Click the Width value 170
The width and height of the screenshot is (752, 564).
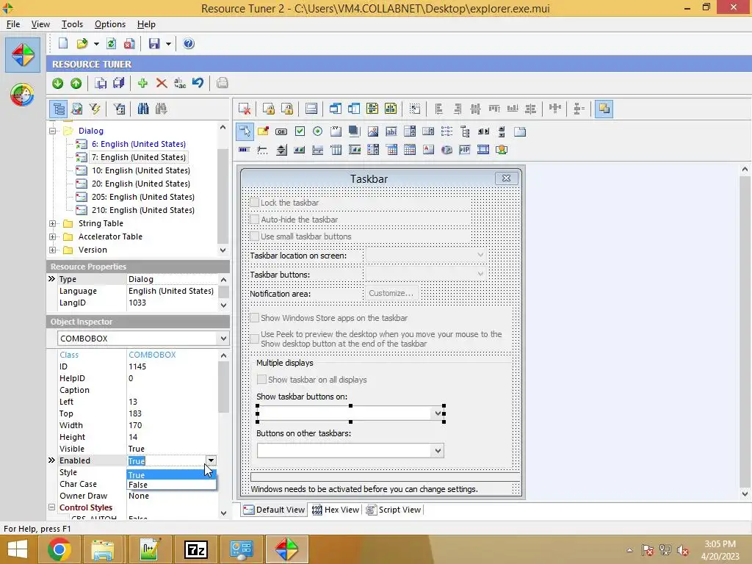135,425
